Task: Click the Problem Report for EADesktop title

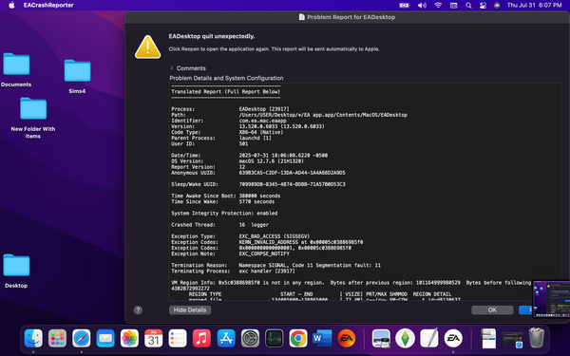Action: point(351,17)
